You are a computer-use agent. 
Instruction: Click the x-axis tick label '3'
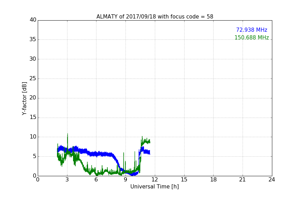tap(67, 180)
